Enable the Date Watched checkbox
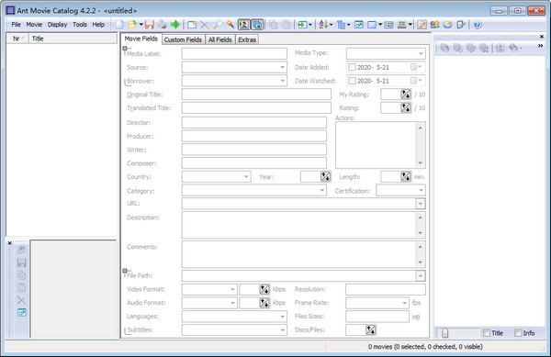Screen dimensions: 551x357 click(352, 81)
